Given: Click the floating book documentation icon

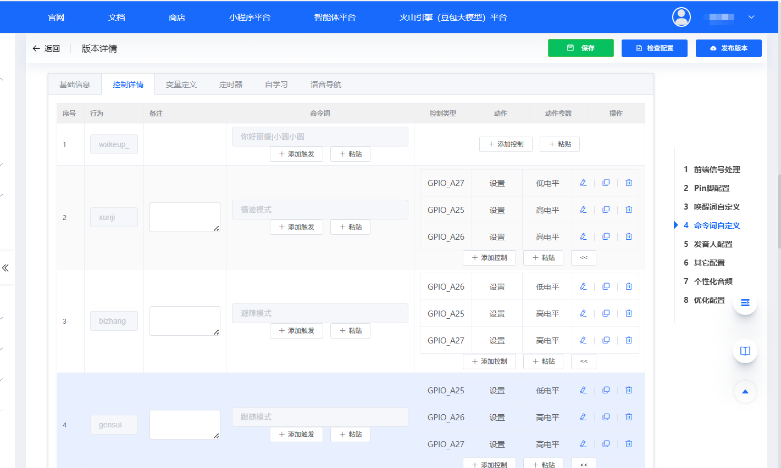Looking at the screenshot, I should pos(745,351).
